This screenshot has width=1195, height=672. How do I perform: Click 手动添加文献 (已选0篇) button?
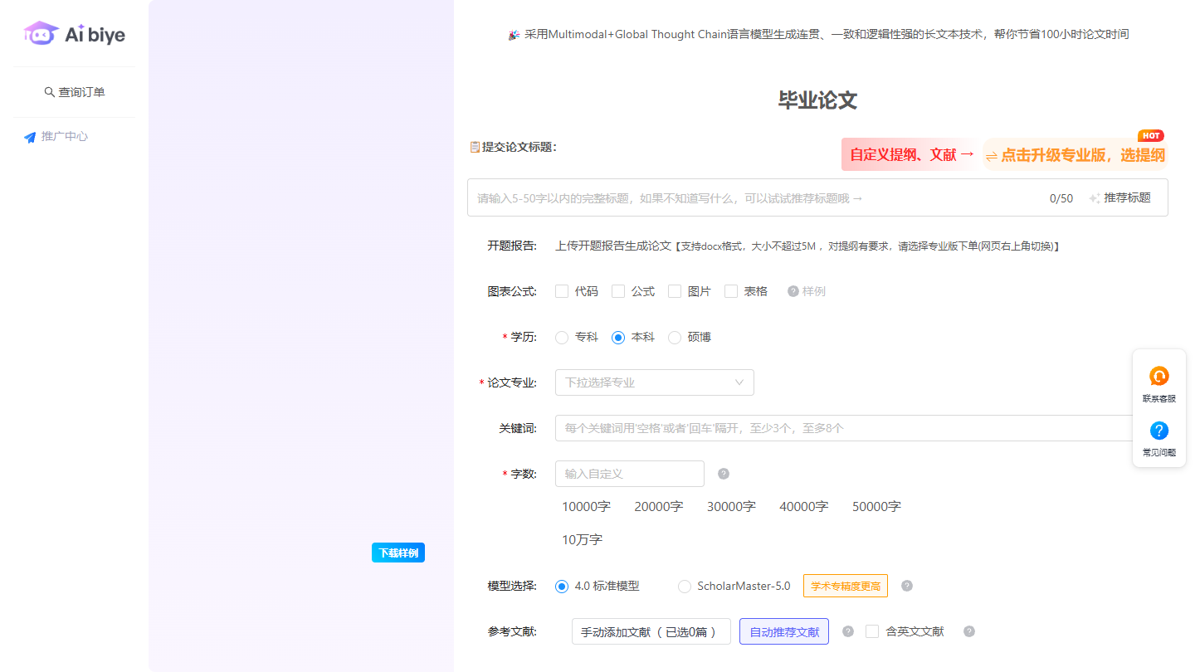[x=651, y=631]
